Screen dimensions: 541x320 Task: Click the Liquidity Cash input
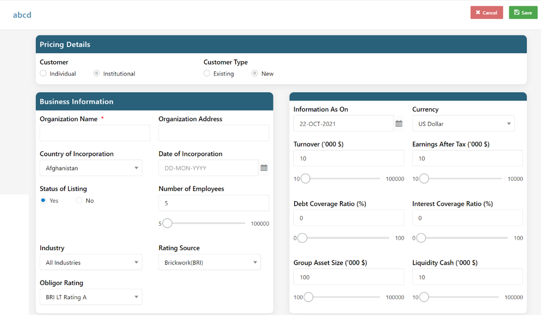(x=467, y=277)
